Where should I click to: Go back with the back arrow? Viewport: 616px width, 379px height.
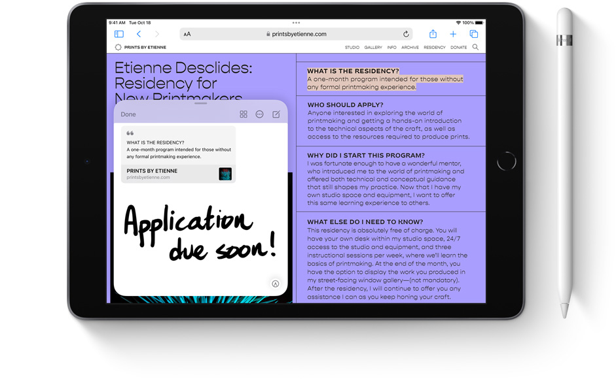click(x=139, y=34)
